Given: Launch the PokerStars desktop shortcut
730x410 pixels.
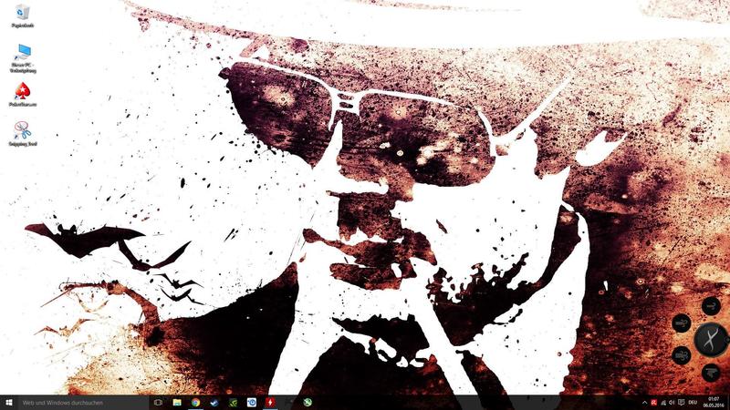Looking at the screenshot, I should (22, 95).
